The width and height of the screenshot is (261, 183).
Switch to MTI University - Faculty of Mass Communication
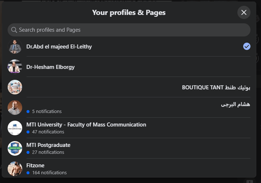tap(86, 125)
